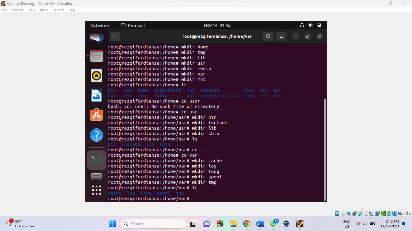The height and width of the screenshot is (231, 412).
Task: Open the four-colored-squares app on taskbar
Action: point(220,224)
